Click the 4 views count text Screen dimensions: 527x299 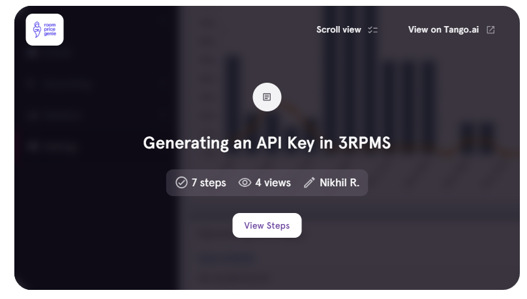pyautogui.click(x=273, y=182)
